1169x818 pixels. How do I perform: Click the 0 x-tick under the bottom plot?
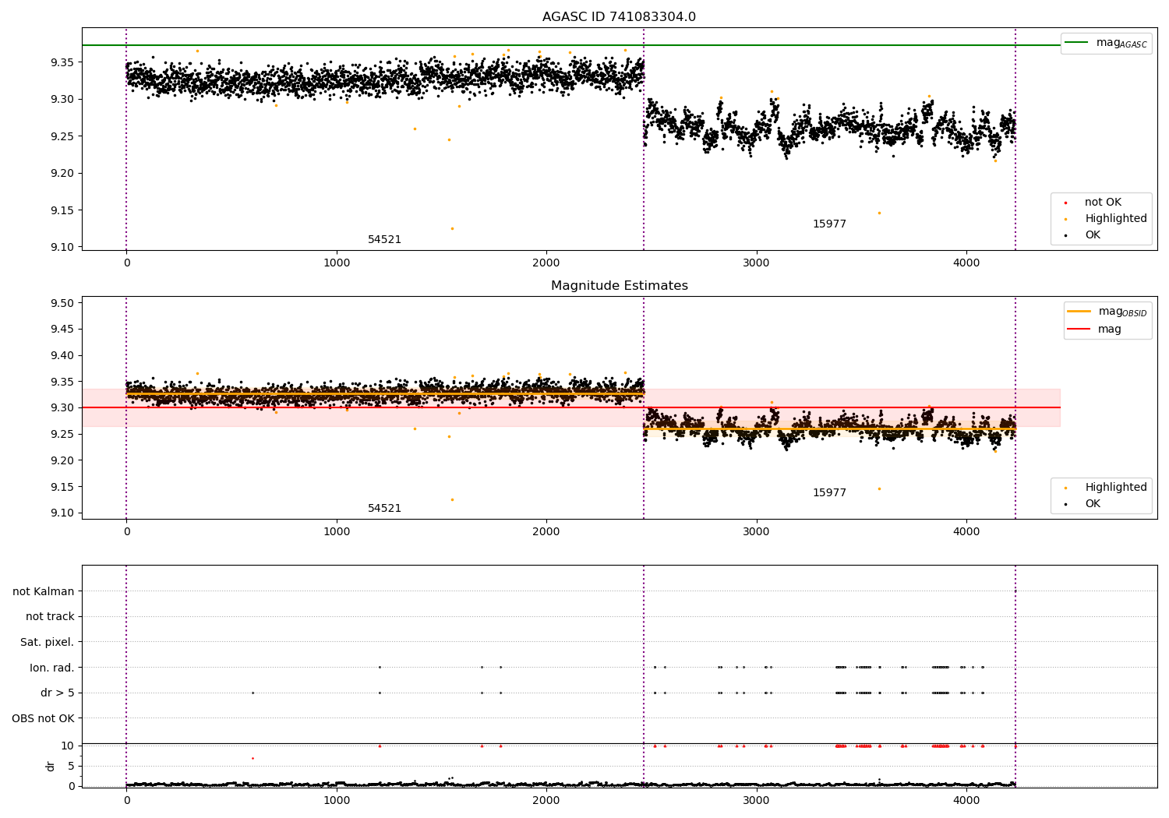pos(126,800)
